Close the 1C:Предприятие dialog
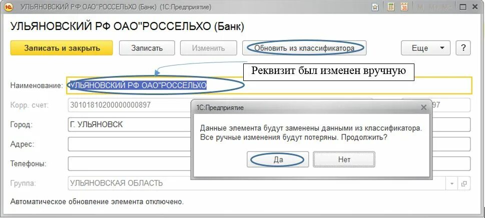Viewport: 485px width, 218px height. (423, 107)
